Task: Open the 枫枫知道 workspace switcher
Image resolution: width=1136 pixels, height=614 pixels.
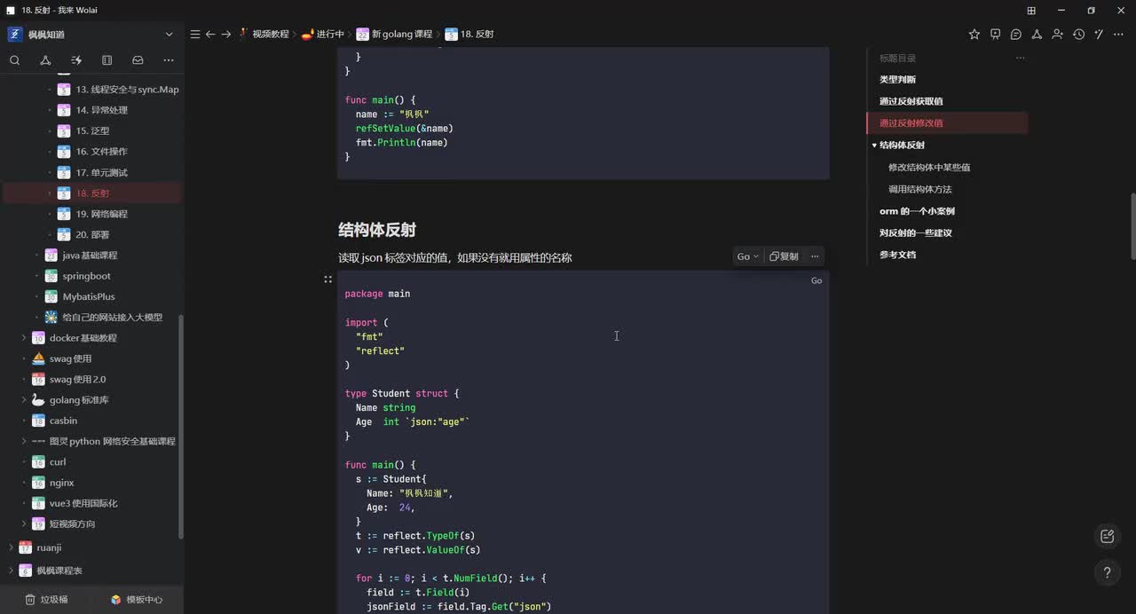Action: [x=91, y=34]
